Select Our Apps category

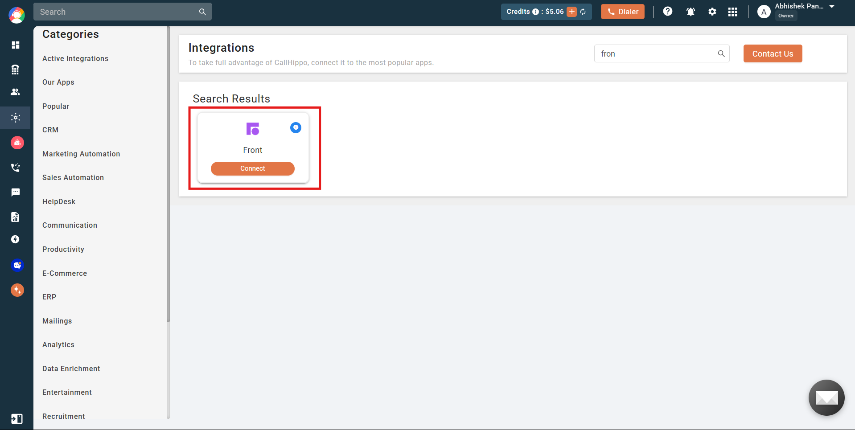(58, 82)
